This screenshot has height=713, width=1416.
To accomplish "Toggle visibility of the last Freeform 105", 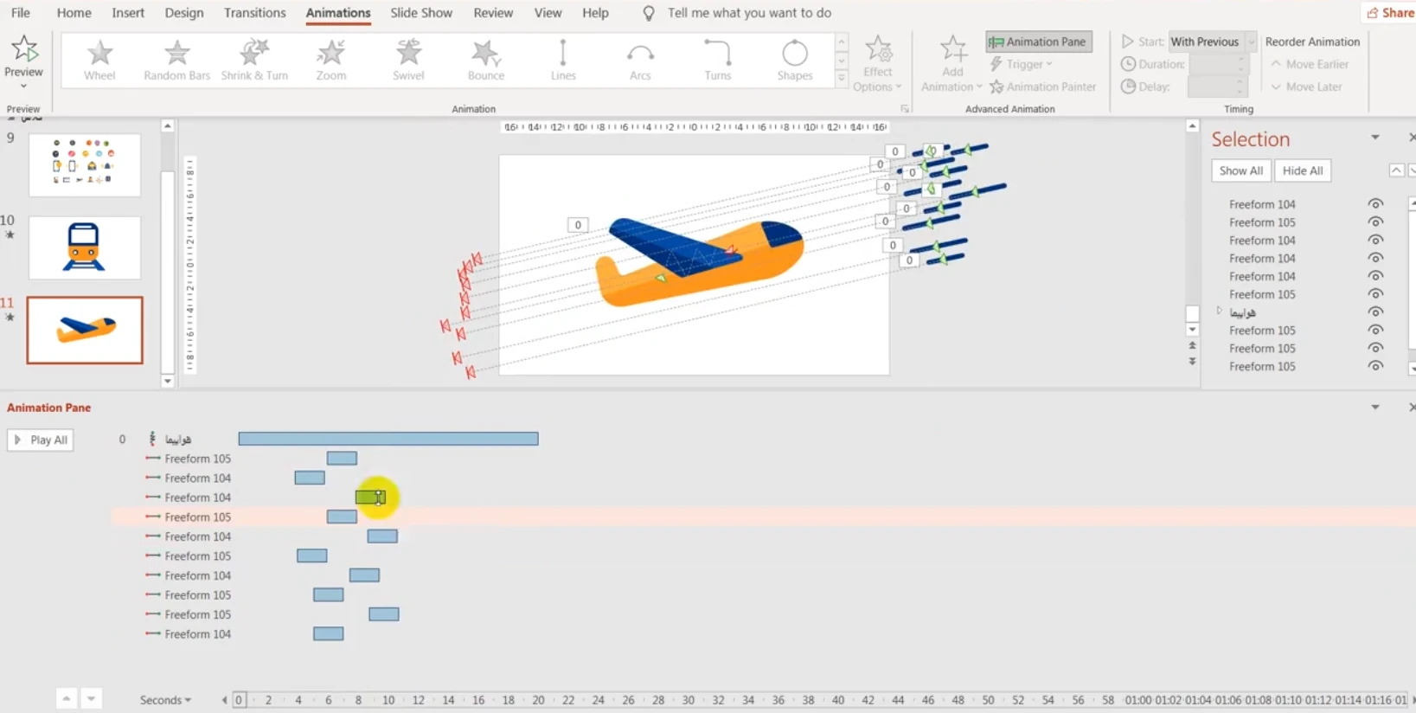I will click(x=1374, y=366).
